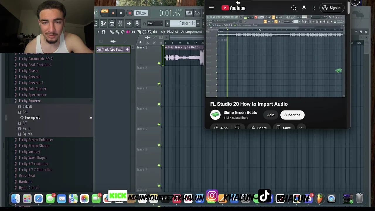Click the red record button

click(x=129, y=13)
